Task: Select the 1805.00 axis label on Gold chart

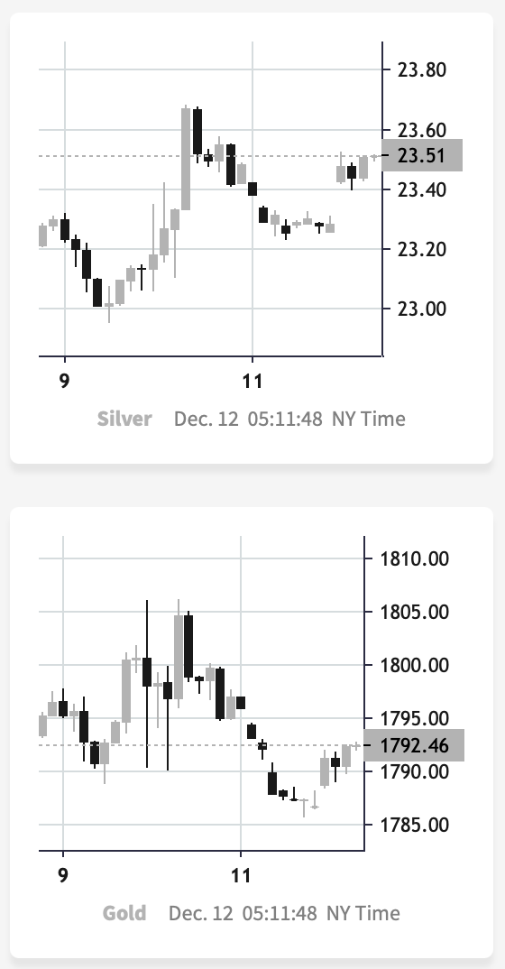Action: tap(414, 612)
